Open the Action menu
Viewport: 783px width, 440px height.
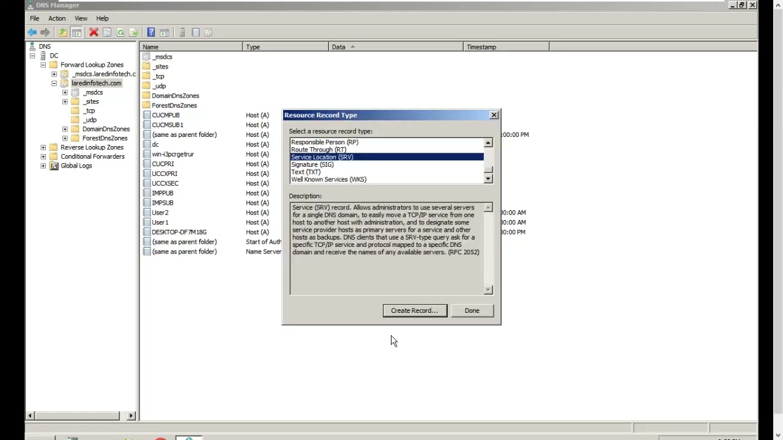click(57, 18)
